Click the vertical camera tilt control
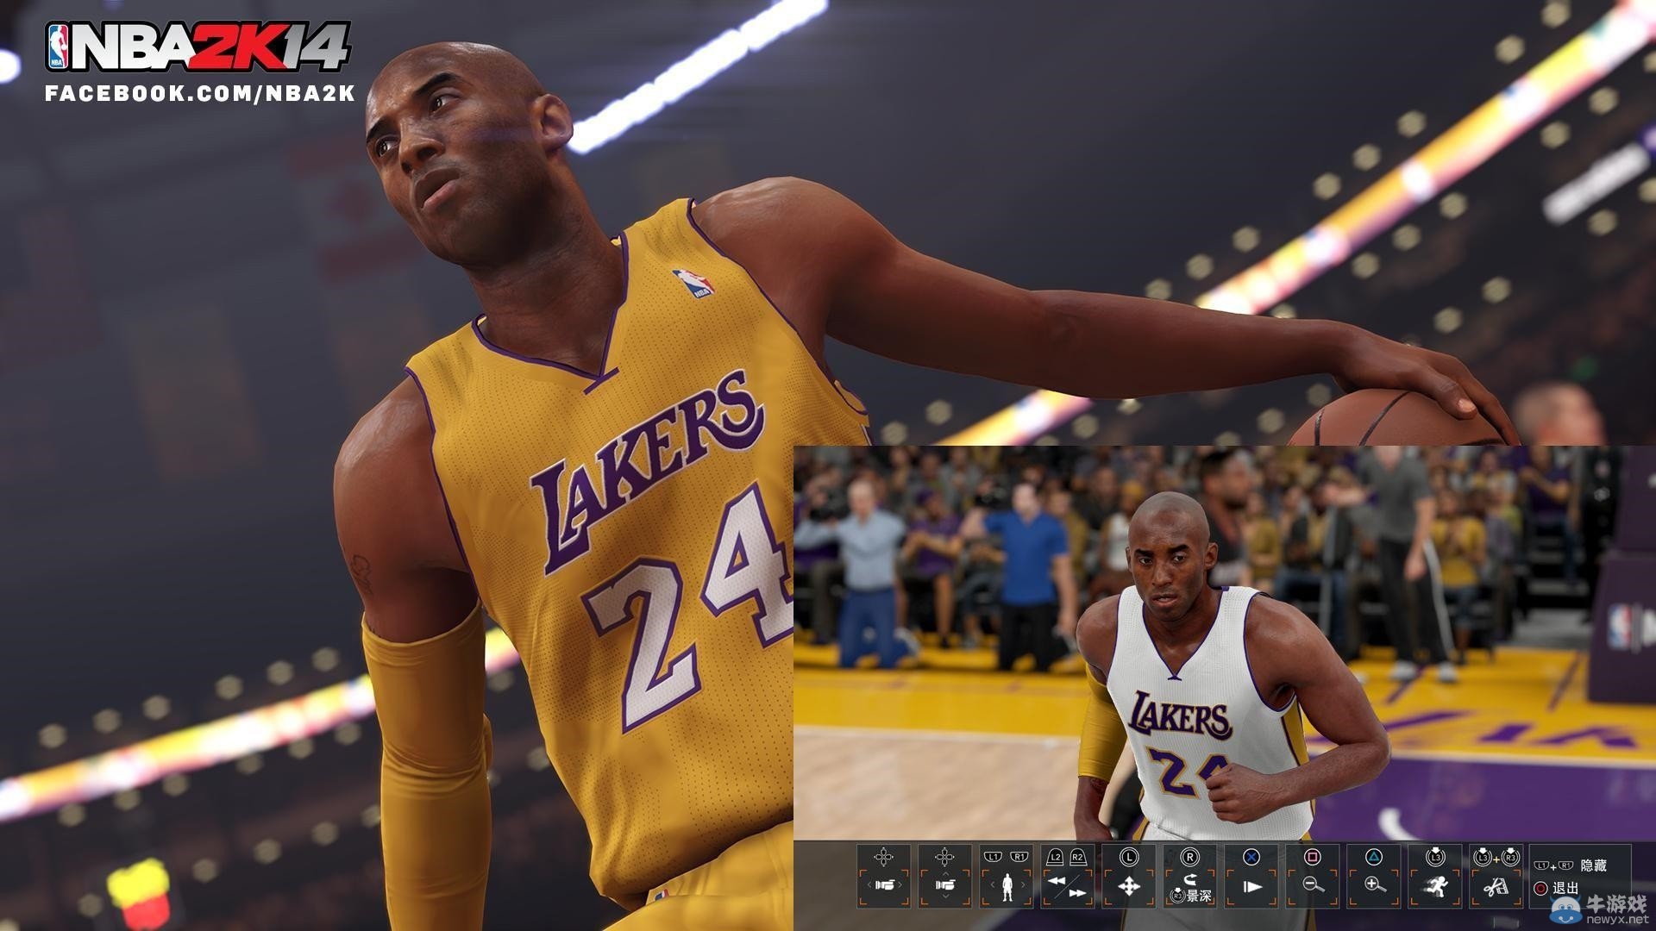 pos(944,876)
